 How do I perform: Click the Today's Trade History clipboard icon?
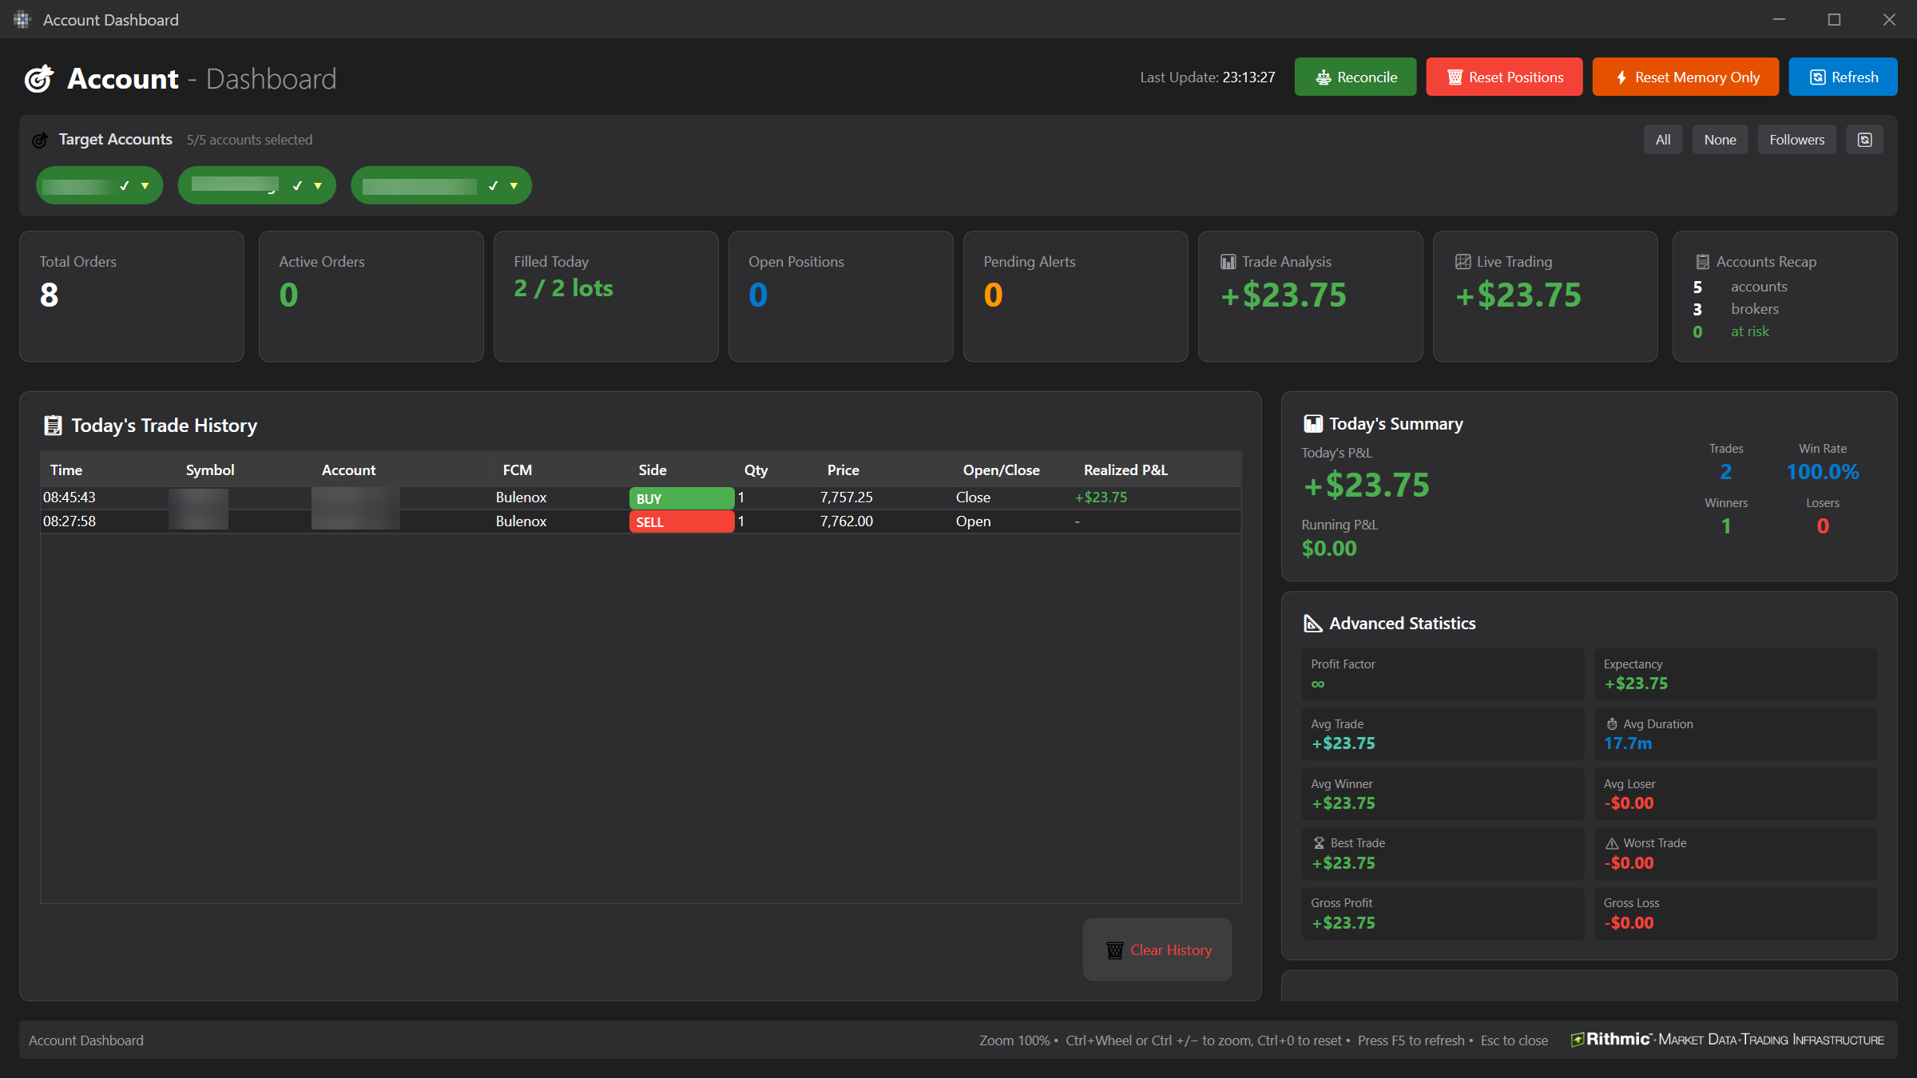coord(53,426)
